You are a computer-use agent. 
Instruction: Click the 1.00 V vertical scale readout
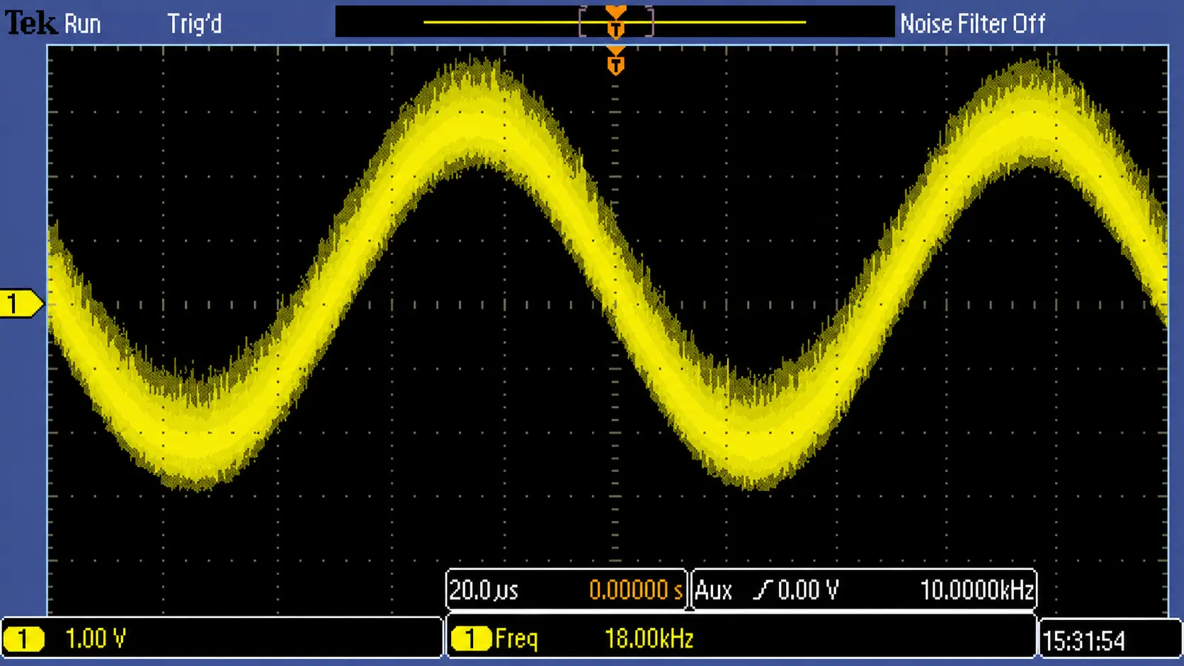(95, 638)
